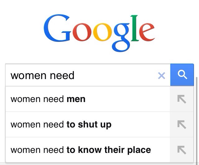Choose the 'women need to shut up' suggestion
Image resolution: width=199 pixels, height=165 pixels.
pos(88,124)
